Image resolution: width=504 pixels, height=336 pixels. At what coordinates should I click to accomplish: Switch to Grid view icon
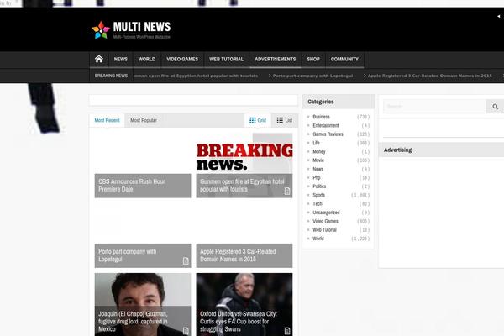(253, 120)
